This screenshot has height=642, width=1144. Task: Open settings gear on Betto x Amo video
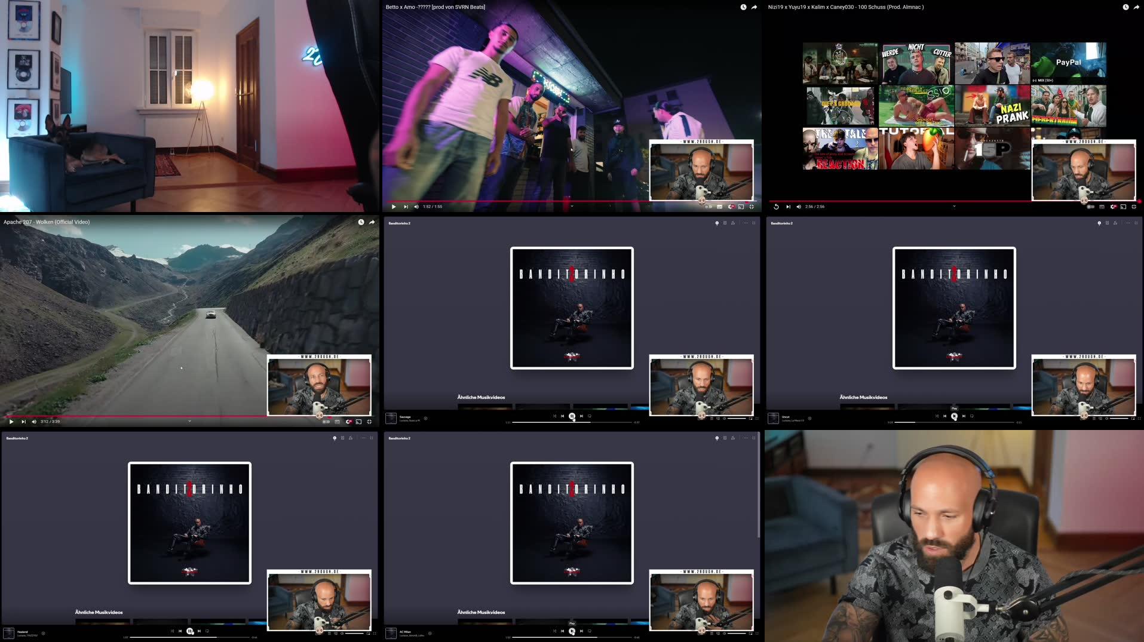click(x=731, y=207)
